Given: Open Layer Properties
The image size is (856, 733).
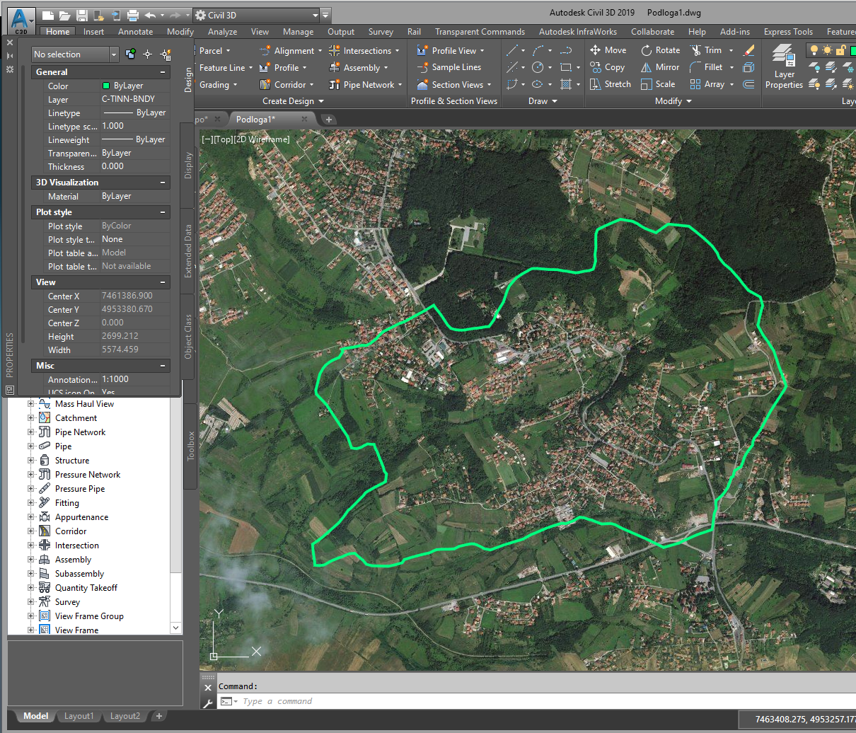Looking at the screenshot, I should point(783,67).
